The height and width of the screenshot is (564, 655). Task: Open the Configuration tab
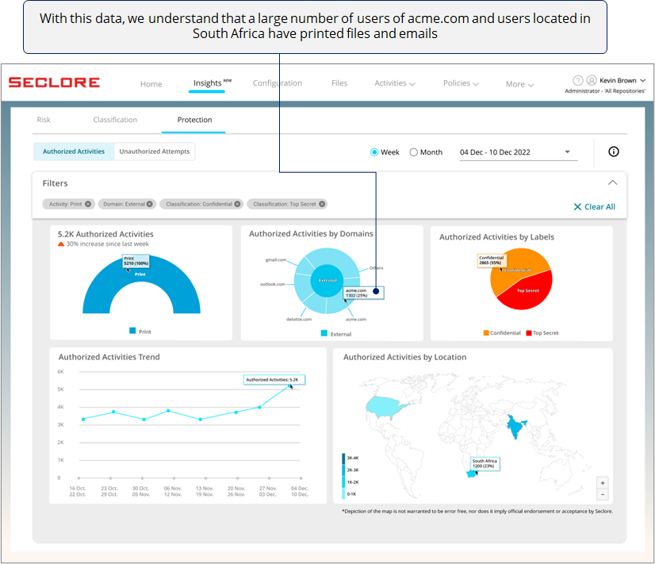coord(278,83)
